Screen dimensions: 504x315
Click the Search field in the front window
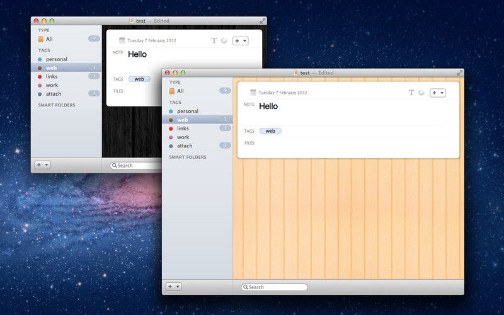pyautogui.click(x=275, y=287)
